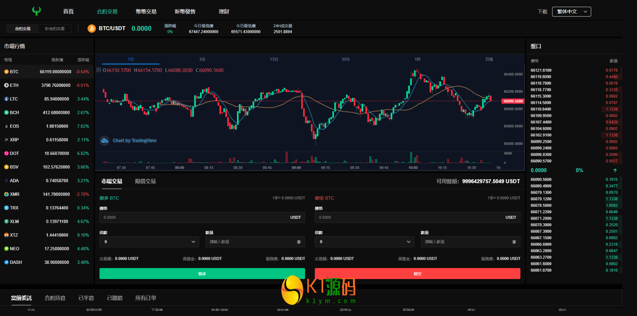
Task: Switch to the 秒合約交易 sub-tab
Action: 55,28
